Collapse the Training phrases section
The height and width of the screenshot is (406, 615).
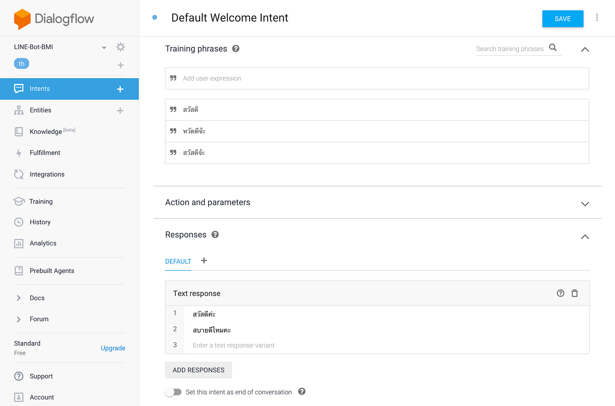coord(585,50)
